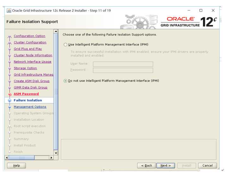
Task: Go to Network Interface Usage step
Action: tap(33, 62)
